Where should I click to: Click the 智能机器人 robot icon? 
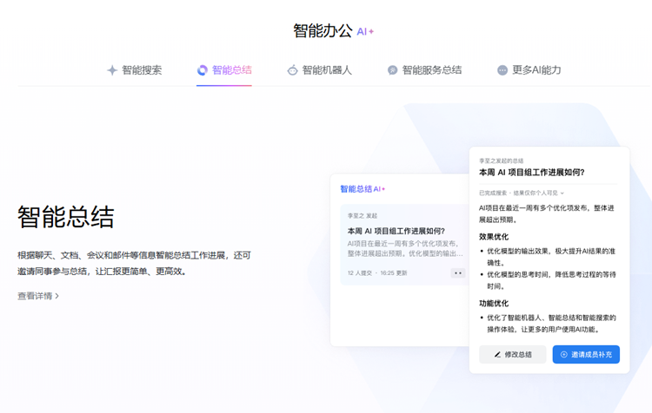(293, 70)
